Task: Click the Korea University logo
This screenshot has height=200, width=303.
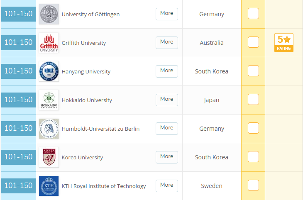Action: pos(49,157)
